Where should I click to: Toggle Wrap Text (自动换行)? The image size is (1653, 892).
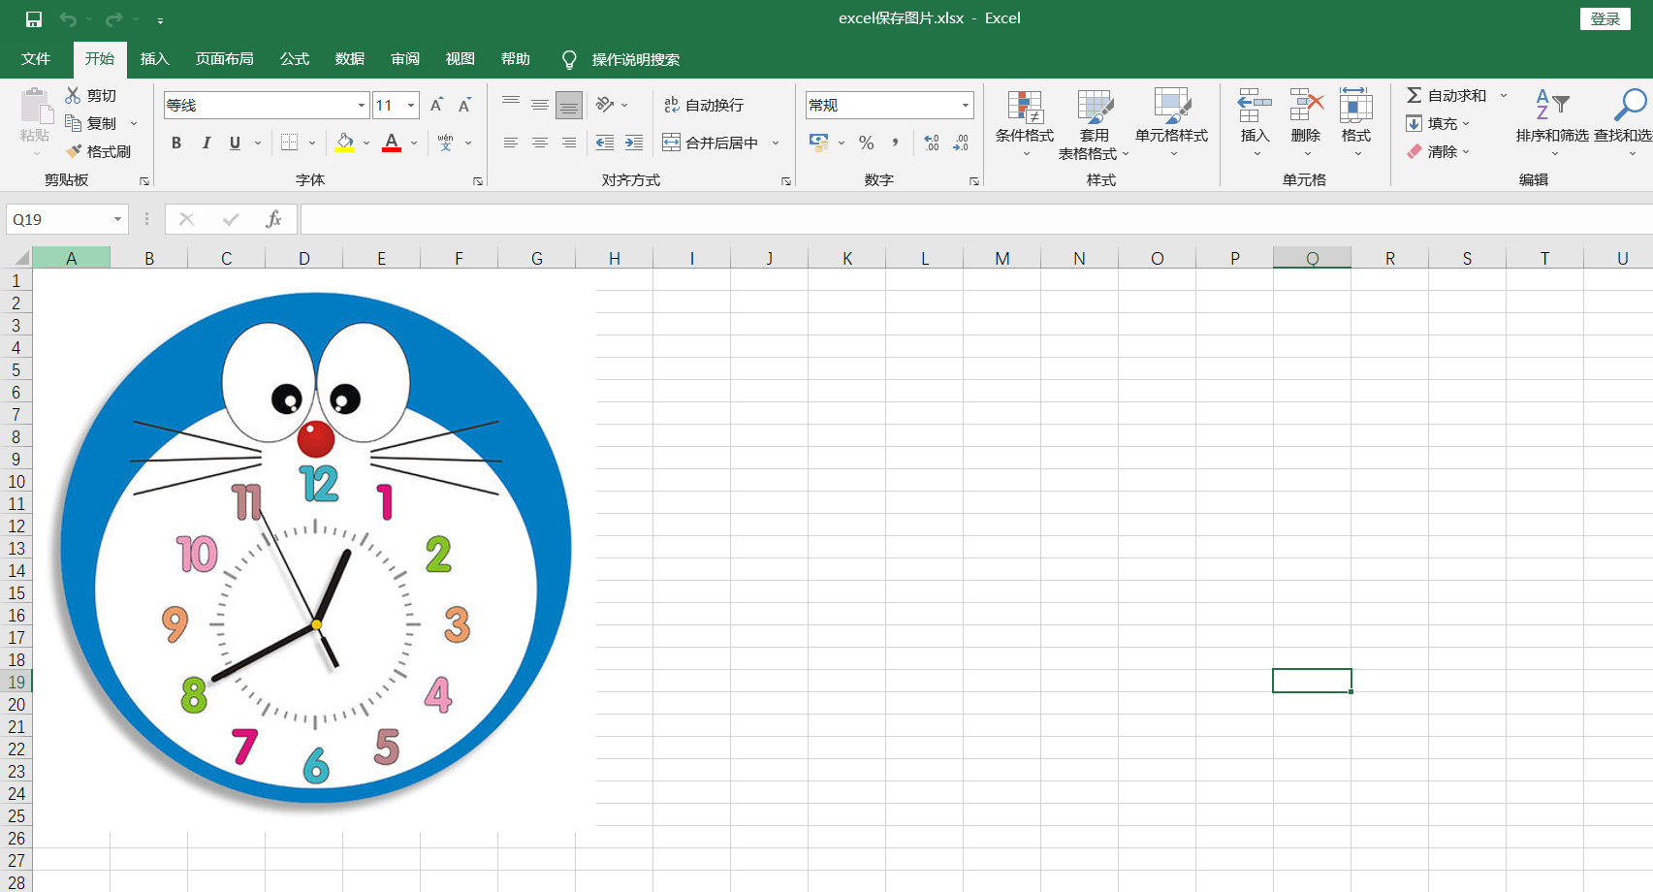click(704, 105)
